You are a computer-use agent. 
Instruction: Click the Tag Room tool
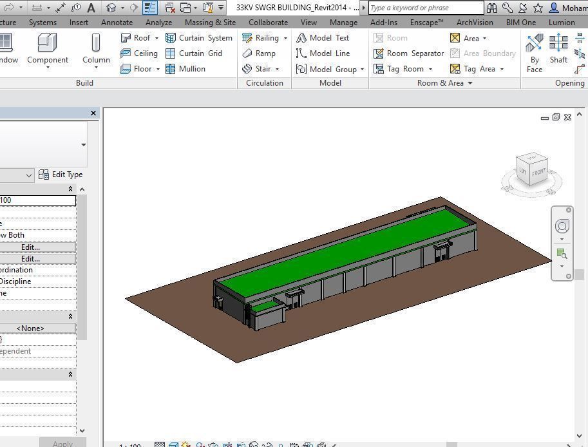click(399, 69)
